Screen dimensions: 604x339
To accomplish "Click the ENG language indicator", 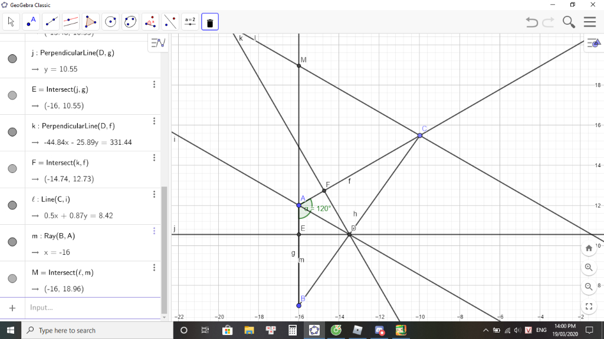I will click(541, 330).
